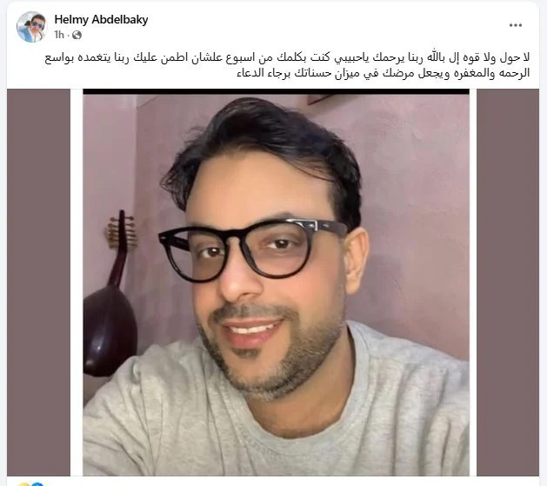This screenshot has height=486, width=547.
Task: Open the three-dot post options menu
Action: click(515, 25)
